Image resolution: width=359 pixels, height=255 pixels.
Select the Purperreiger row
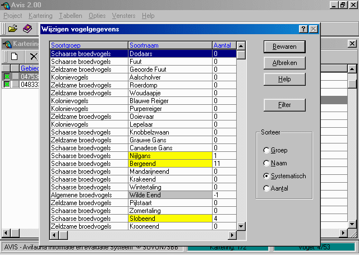click(x=143, y=109)
